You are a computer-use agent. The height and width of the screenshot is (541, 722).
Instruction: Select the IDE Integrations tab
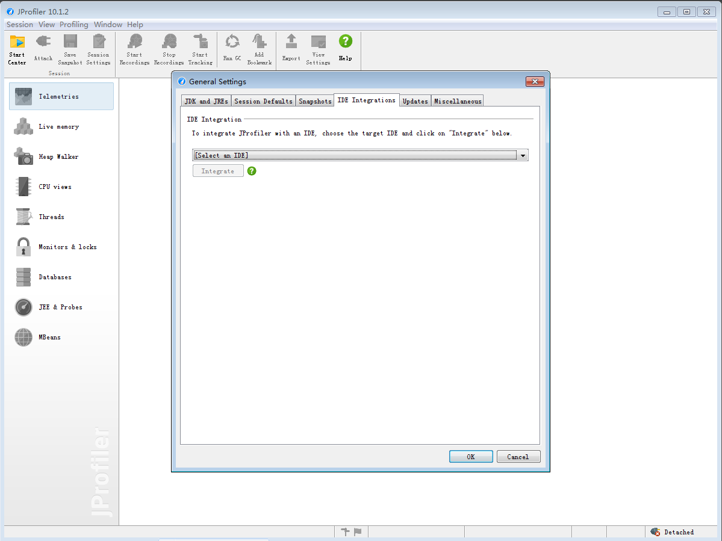coord(367,100)
